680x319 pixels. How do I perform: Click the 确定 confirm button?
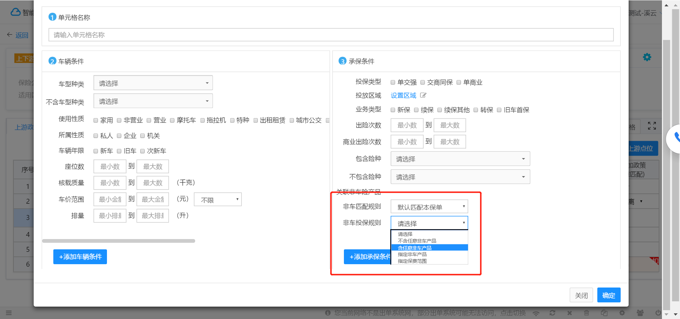(x=609, y=295)
